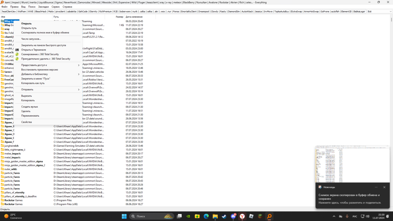This screenshot has height=221, width=393.
Task: Open the Правка menu
Action: (x=14, y=7)
